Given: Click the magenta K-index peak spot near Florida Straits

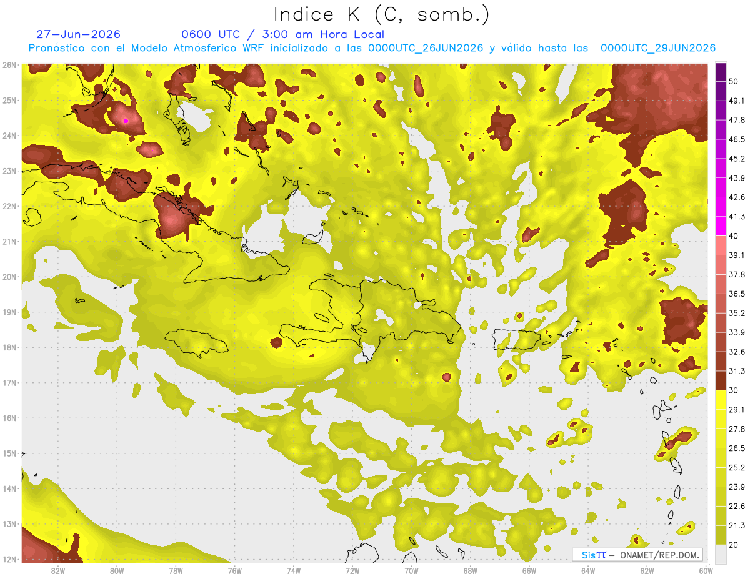Looking at the screenshot, I should (126, 121).
